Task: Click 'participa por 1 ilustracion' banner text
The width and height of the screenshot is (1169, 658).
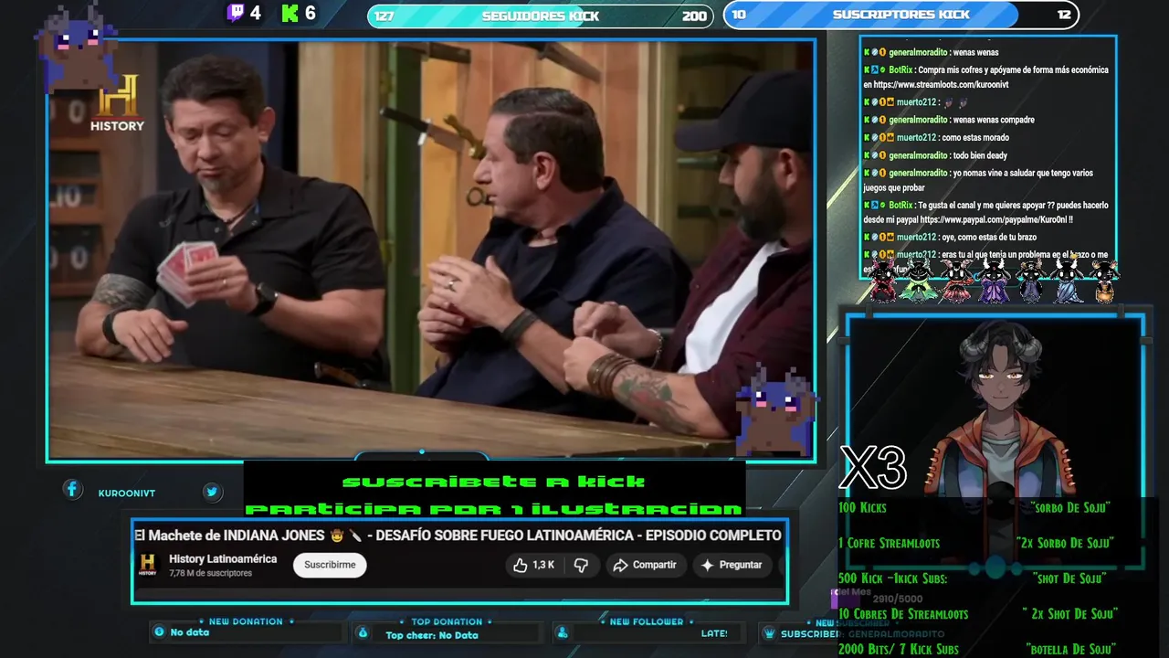Action: [x=493, y=509]
